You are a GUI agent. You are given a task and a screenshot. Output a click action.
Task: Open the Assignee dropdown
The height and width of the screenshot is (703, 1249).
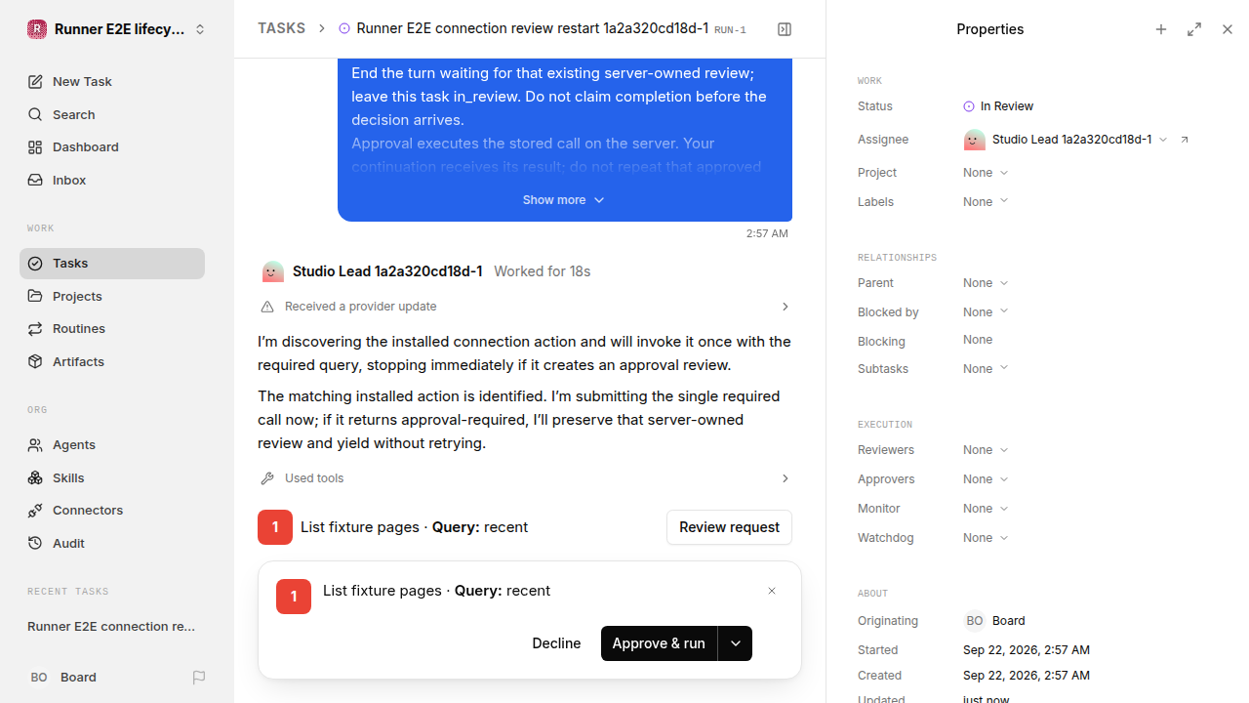(1066, 140)
